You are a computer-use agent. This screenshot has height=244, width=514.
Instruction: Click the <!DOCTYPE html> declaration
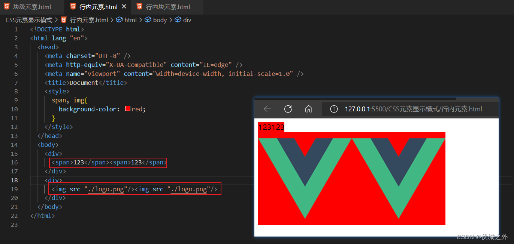tap(57, 29)
